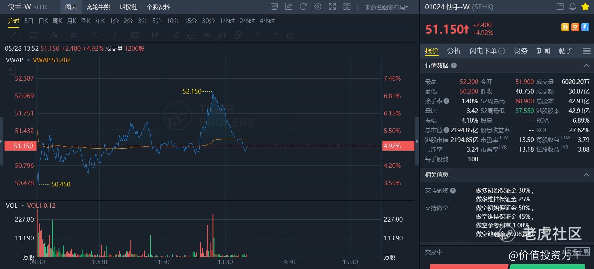Toggle the lock drawings icon

click(192, 35)
